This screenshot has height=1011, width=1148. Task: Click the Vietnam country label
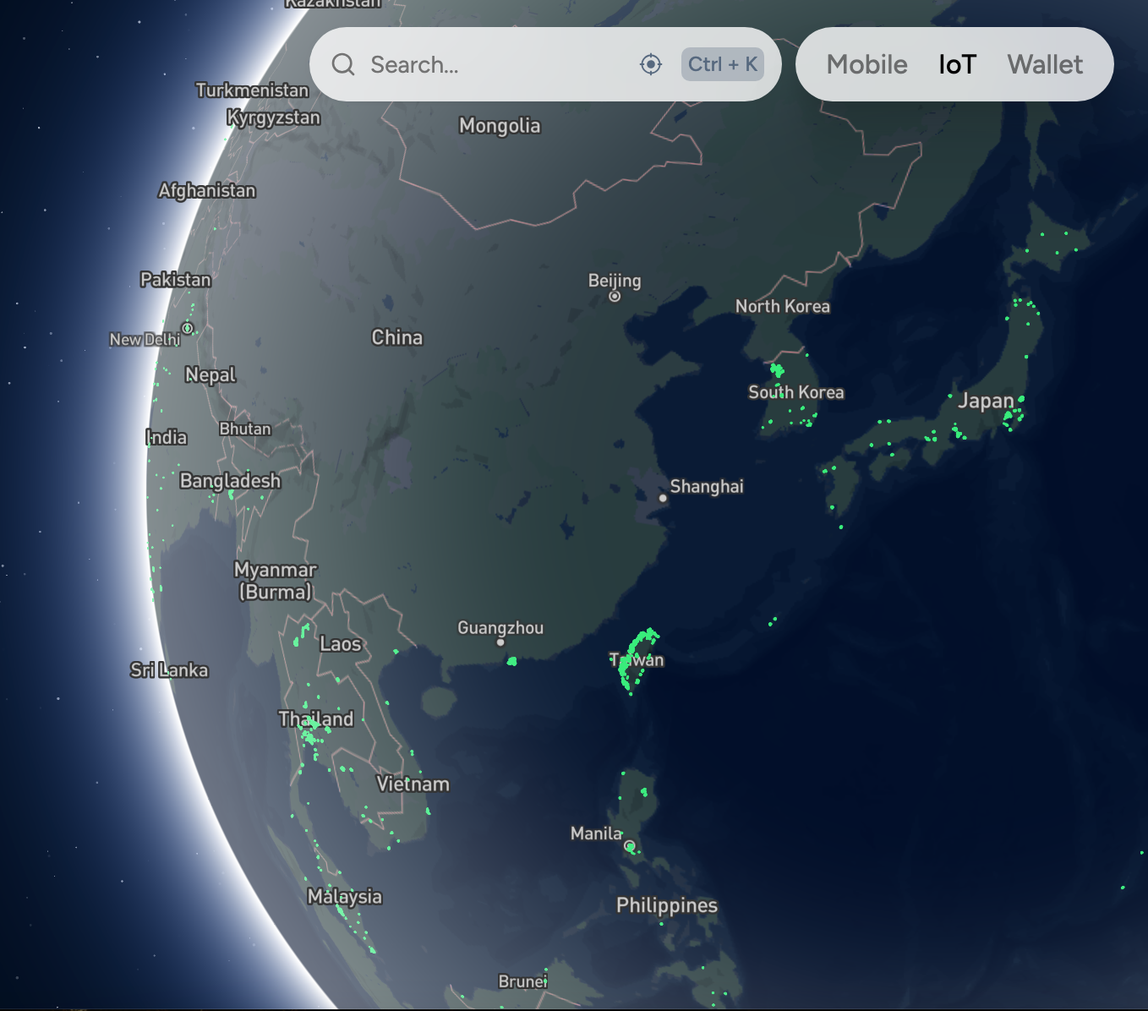pyautogui.click(x=413, y=784)
